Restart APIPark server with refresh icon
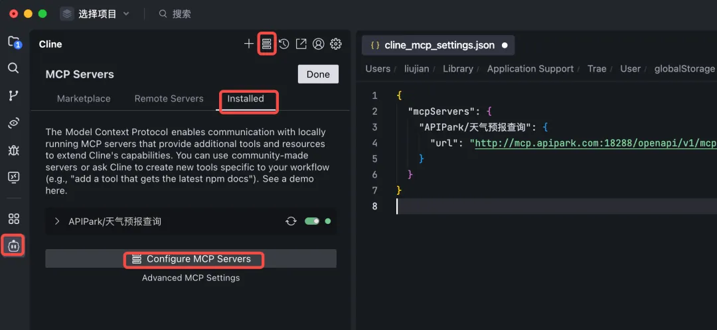Screen dimensions: 717x330 [291, 221]
